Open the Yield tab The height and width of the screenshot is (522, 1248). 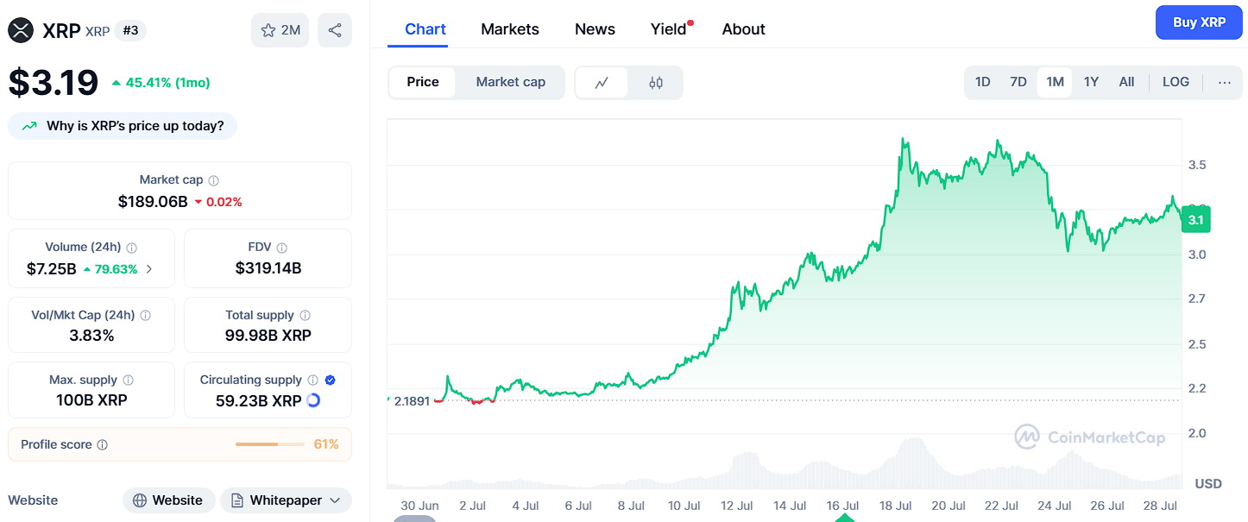[x=669, y=29]
